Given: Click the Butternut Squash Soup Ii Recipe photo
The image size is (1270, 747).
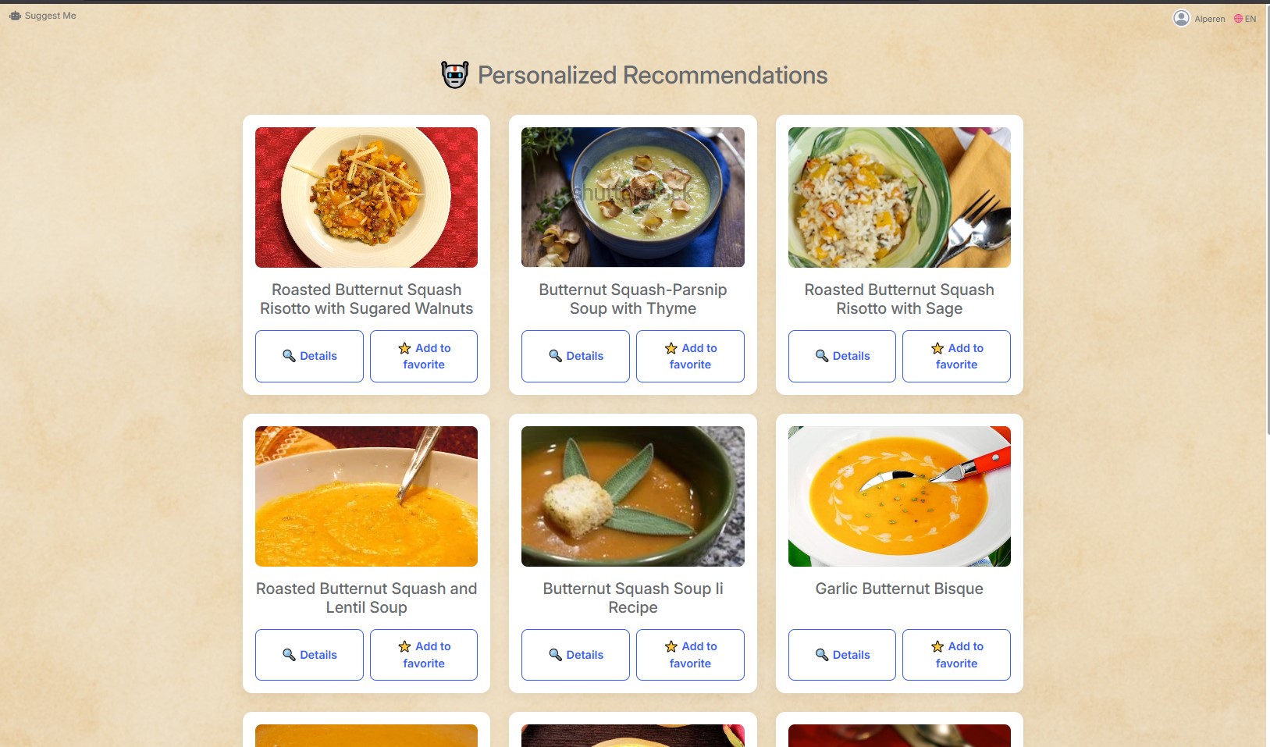Looking at the screenshot, I should [632, 496].
